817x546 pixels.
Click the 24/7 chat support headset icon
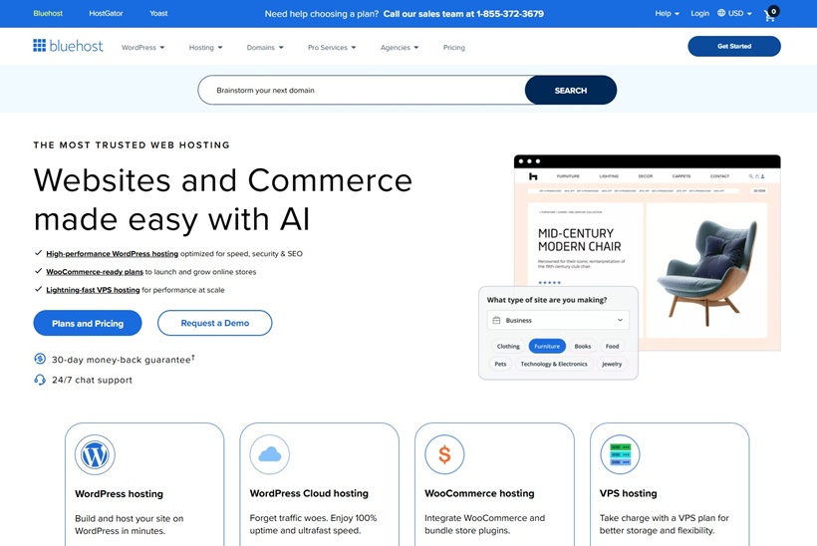40,380
